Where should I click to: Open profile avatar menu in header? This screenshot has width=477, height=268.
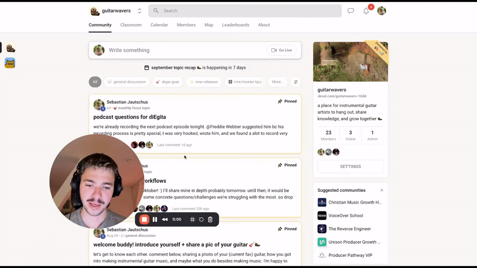pos(382,11)
